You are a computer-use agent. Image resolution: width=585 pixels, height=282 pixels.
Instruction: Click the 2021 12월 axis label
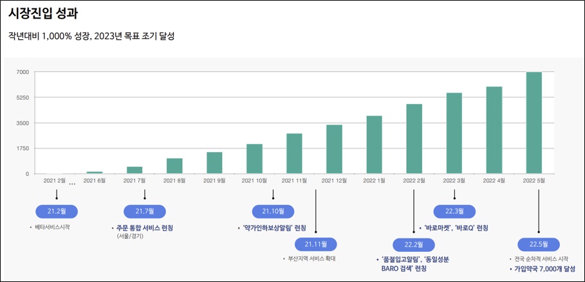click(x=334, y=181)
